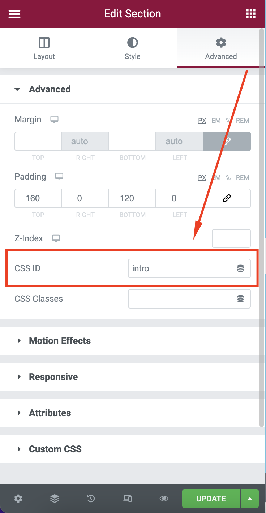Screen dimensions: 266x513
Task: Preview changes with the eye icon
Action: click(x=164, y=499)
